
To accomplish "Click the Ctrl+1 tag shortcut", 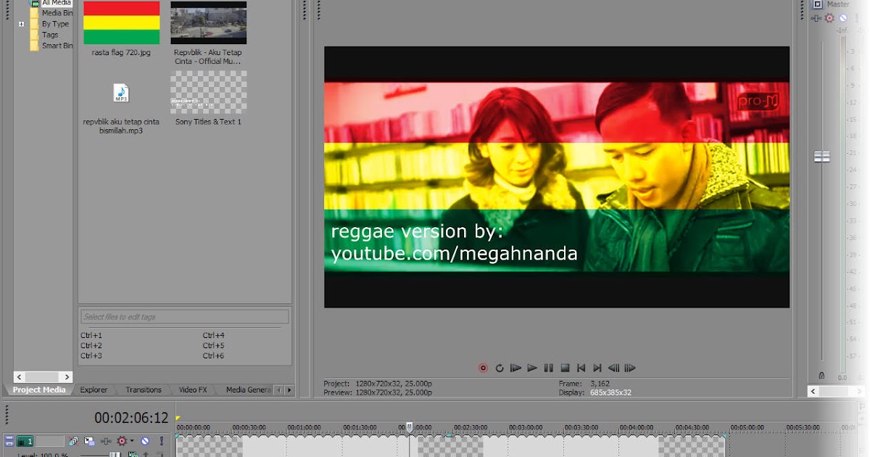I will tap(91, 335).
